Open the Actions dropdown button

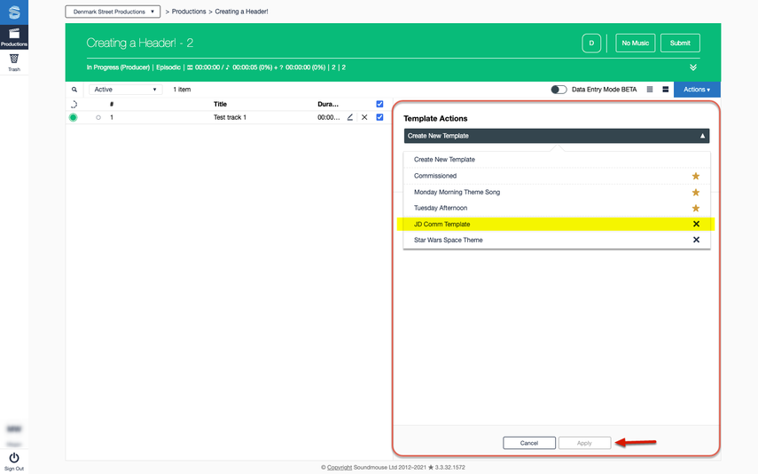697,90
